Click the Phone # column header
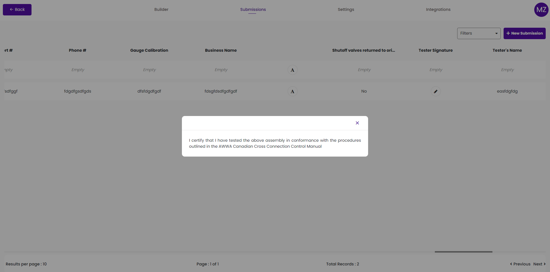550x272 pixels. (78, 50)
